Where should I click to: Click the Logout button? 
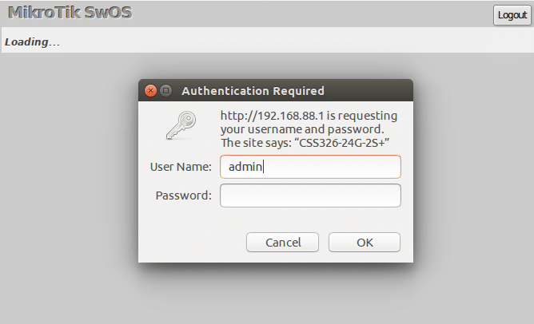pyautogui.click(x=512, y=15)
